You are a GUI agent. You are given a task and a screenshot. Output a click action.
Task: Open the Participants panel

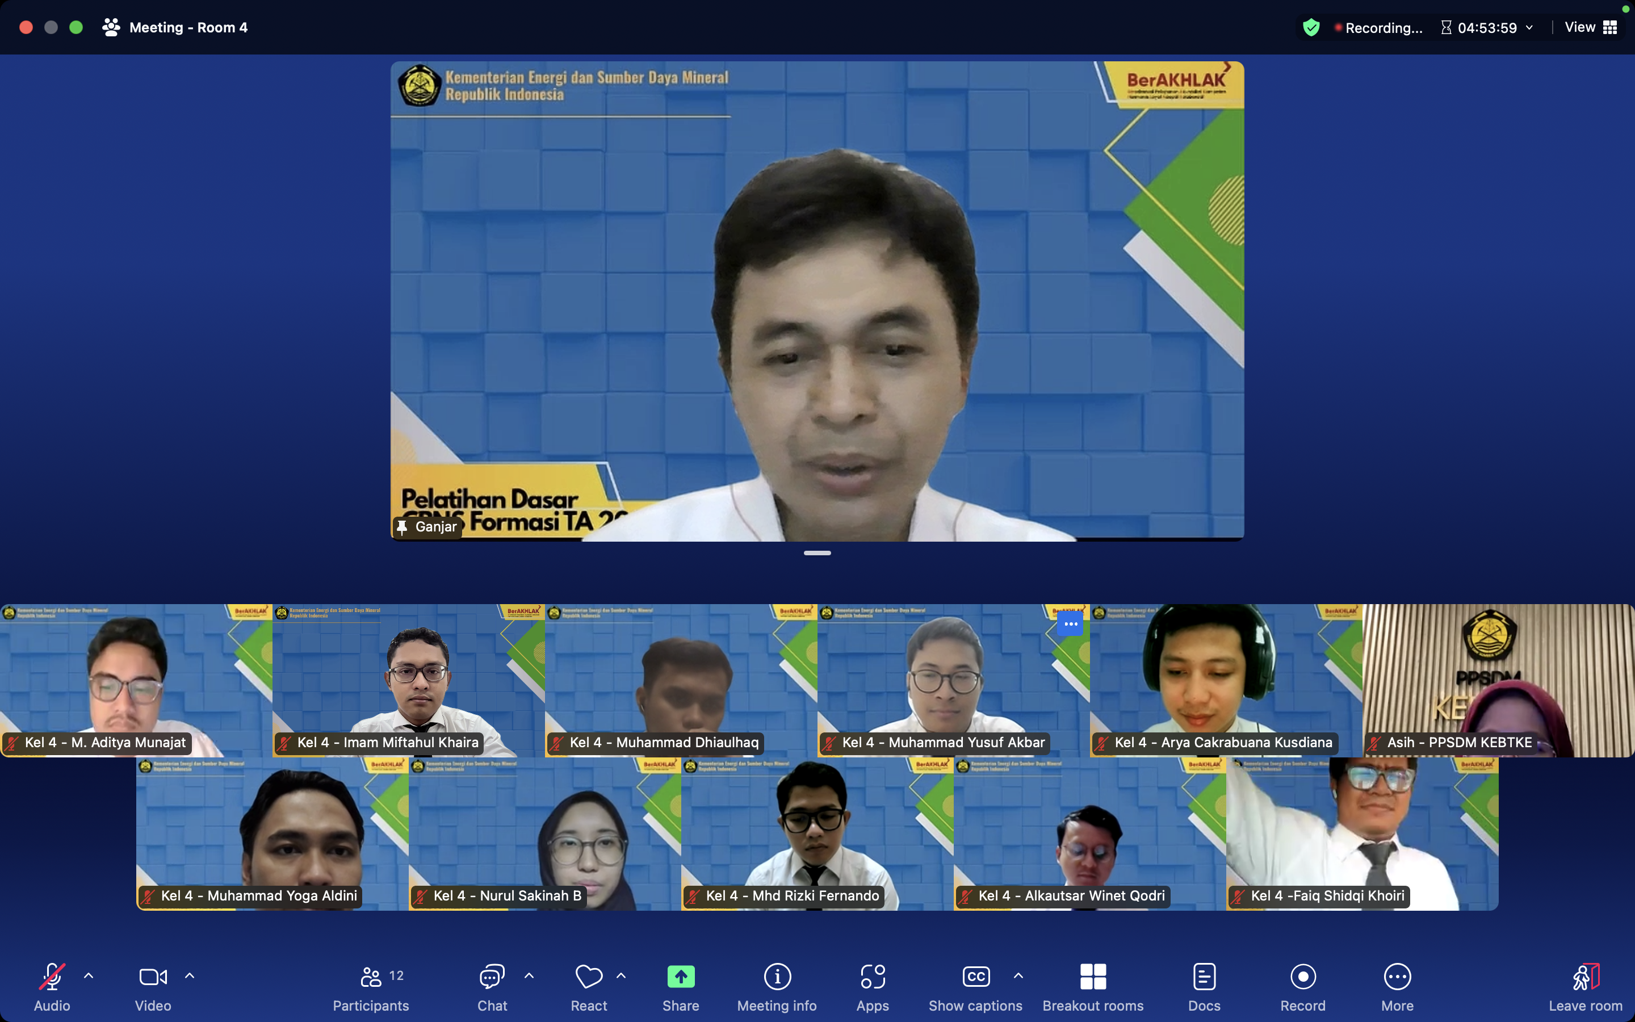[x=370, y=986]
